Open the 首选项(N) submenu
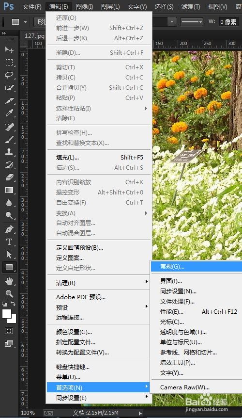This screenshot has height=418, width=242. click(x=98, y=387)
